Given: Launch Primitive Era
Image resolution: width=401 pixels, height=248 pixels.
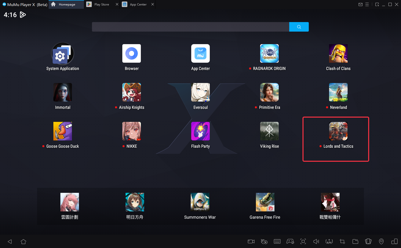Looking at the screenshot, I should [269, 92].
